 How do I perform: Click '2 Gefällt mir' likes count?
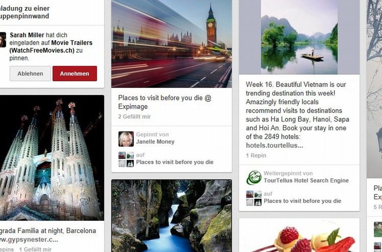134,116
